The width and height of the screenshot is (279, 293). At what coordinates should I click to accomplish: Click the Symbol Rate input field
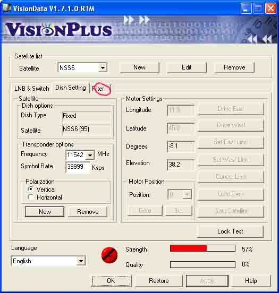[x=78, y=167]
